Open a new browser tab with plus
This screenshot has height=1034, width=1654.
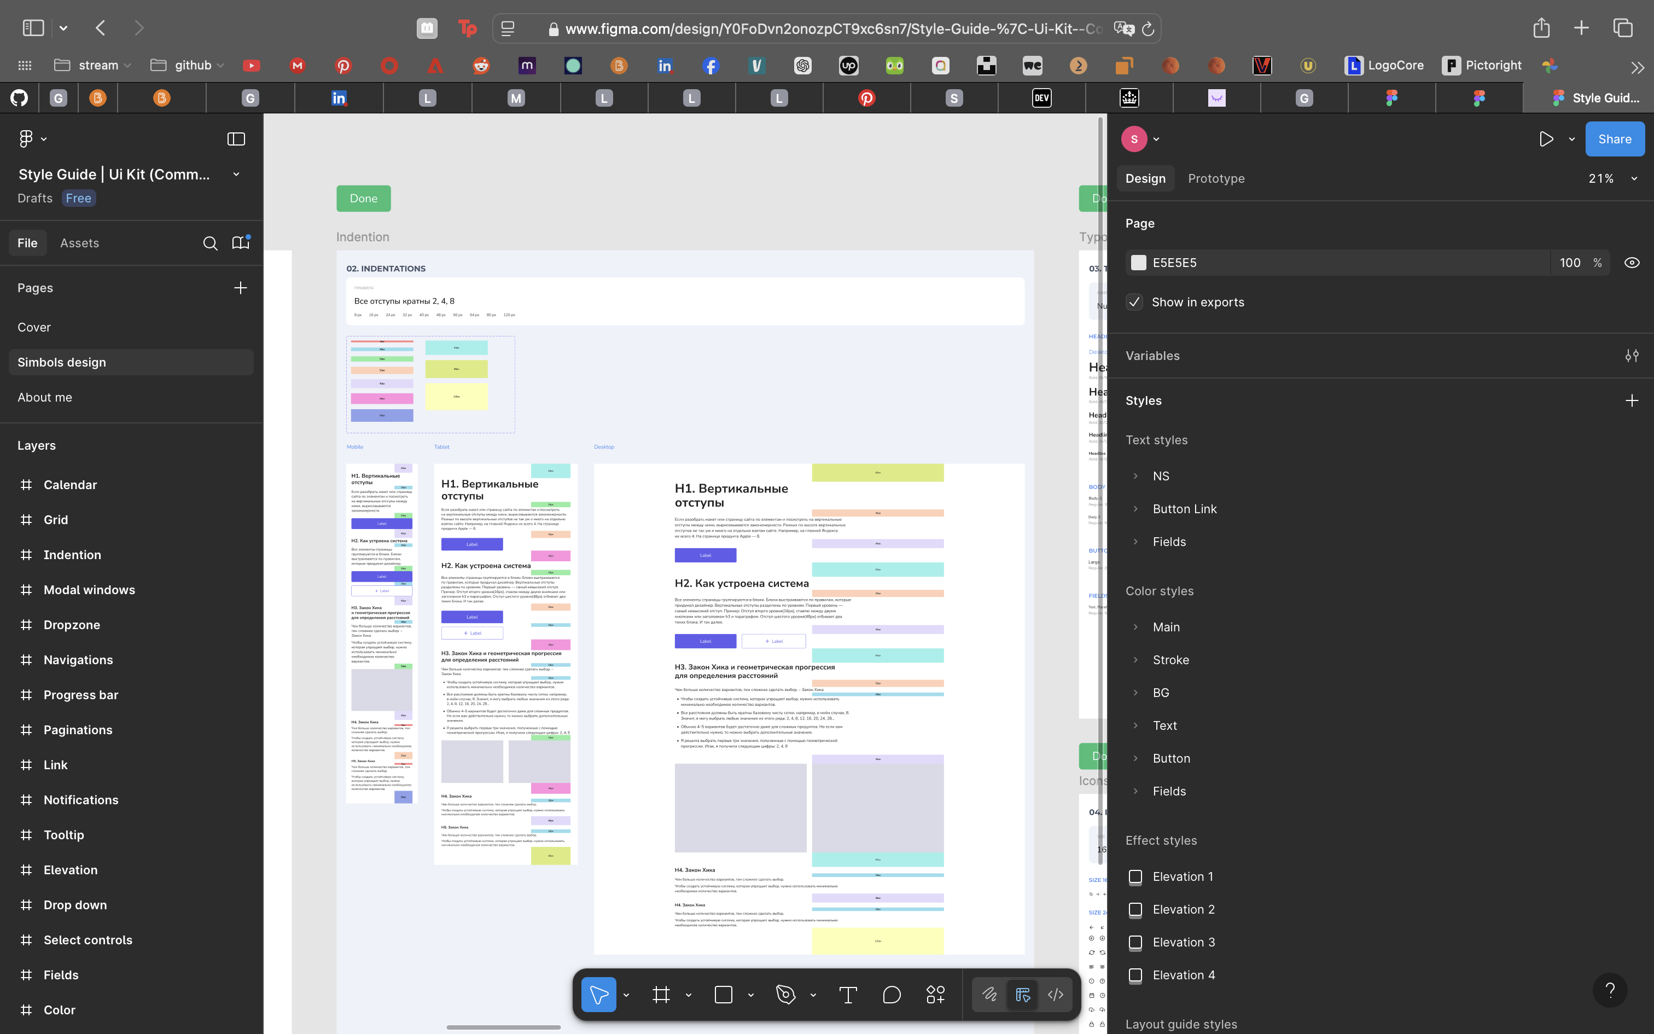tap(1582, 28)
